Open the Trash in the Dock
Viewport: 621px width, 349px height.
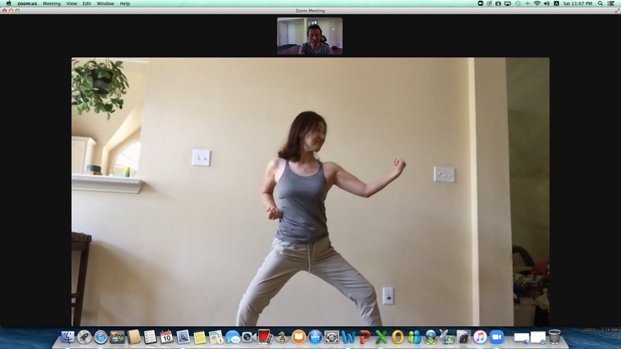pos(554,337)
